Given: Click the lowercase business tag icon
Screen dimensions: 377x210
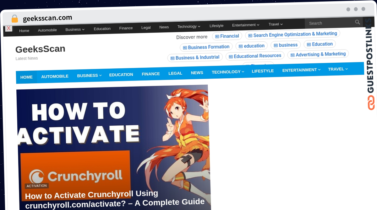Looking at the screenshot, I should pyautogui.click(x=276, y=45).
